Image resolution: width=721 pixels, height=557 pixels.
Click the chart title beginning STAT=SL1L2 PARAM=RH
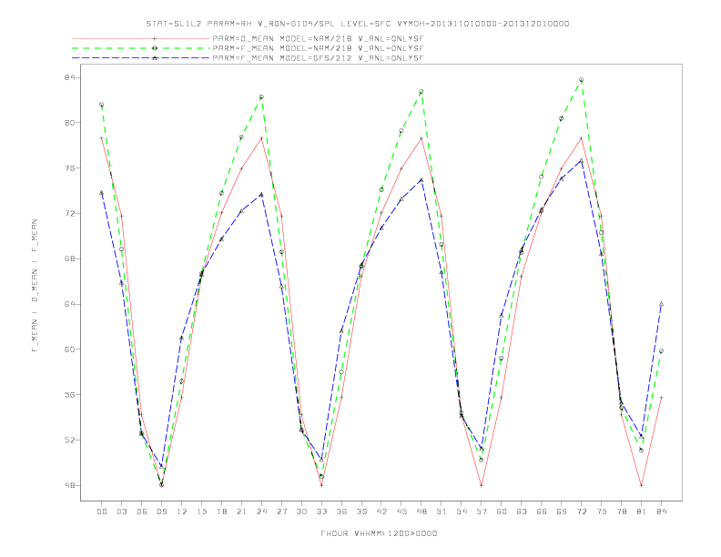(358, 24)
